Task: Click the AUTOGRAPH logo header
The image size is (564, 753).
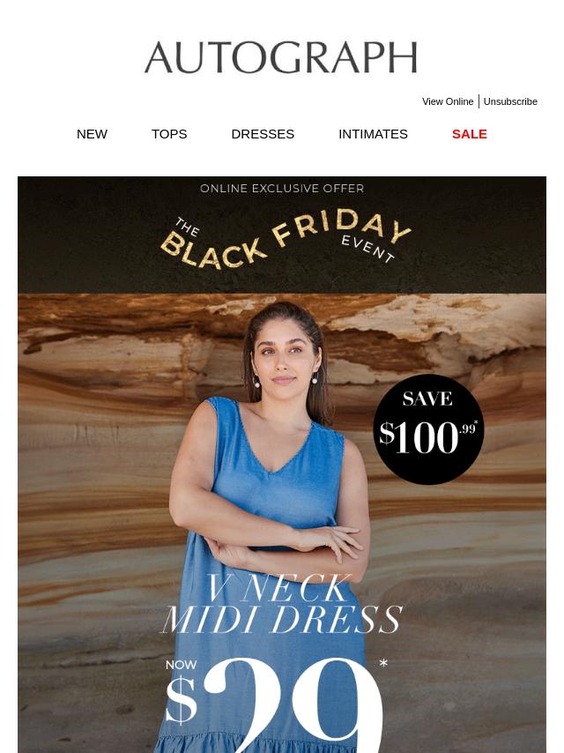Action: (281, 57)
